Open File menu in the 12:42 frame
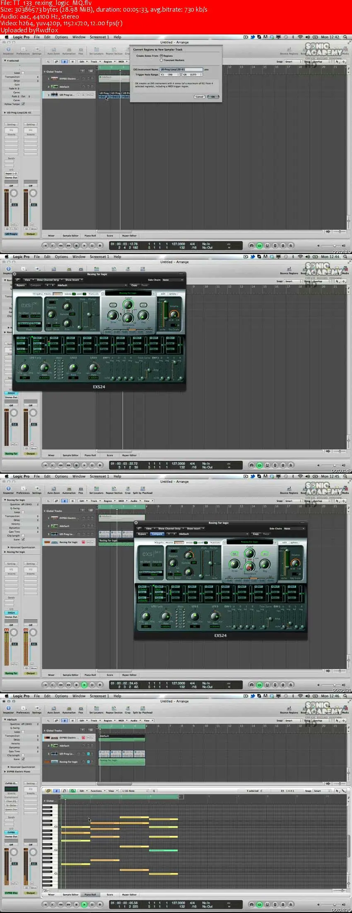Viewport: 352px width, 913px height. (x=37, y=37)
